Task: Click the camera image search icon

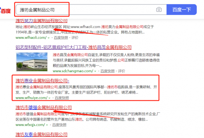Action: pyautogui.click(x=159, y=10)
